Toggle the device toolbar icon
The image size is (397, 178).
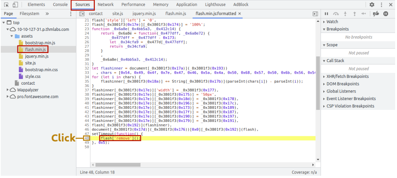pyautogui.click(x=15, y=5)
